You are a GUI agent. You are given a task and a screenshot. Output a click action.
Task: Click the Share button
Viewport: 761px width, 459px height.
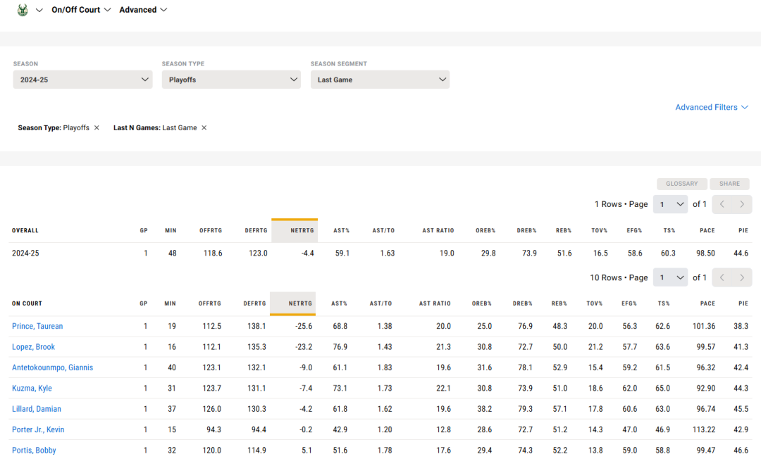[729, 184]
